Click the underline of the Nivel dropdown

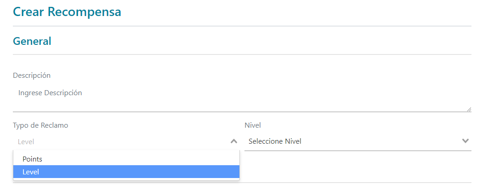pos(357,150)
